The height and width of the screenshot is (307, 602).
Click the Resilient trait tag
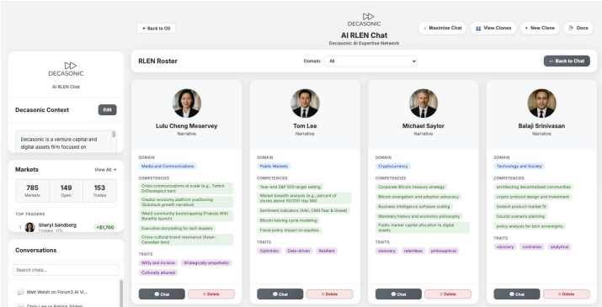point(327,251)
